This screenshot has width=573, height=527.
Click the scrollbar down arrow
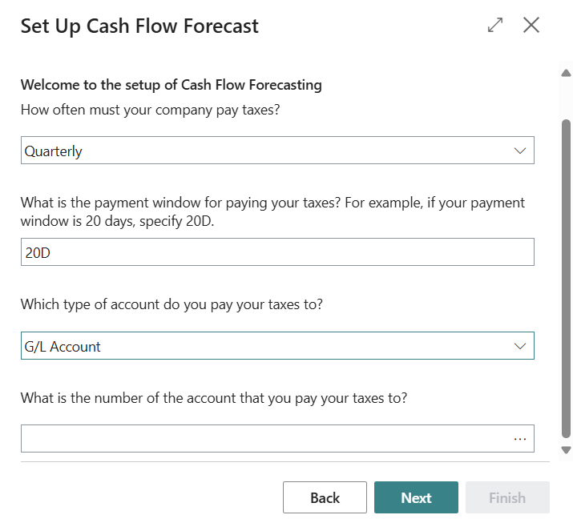coord(566,450)
